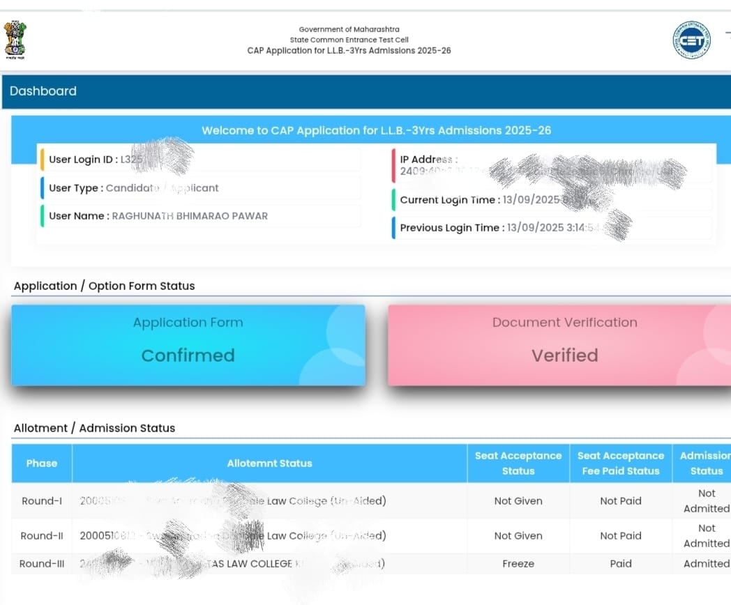Click the Government of Maharashtra emblem
Screen dimensions: 731x605
(15, 40)
